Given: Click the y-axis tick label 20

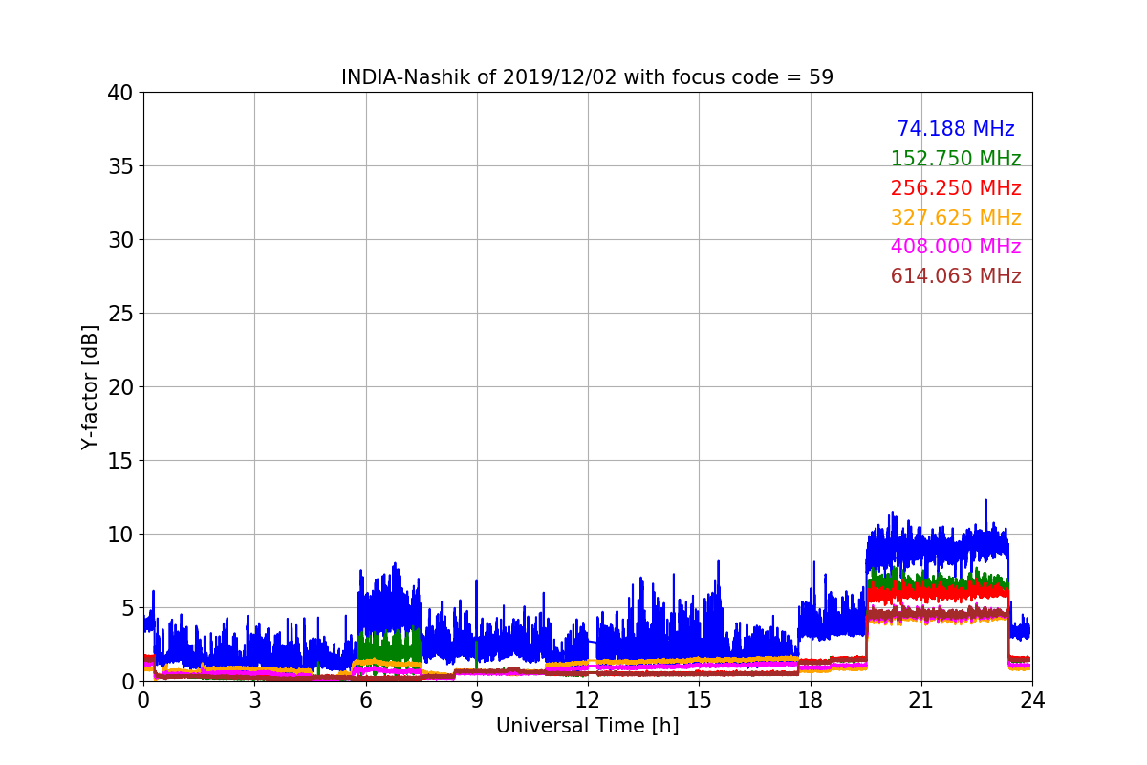Looking at the screenshot, I should point(119,387).
